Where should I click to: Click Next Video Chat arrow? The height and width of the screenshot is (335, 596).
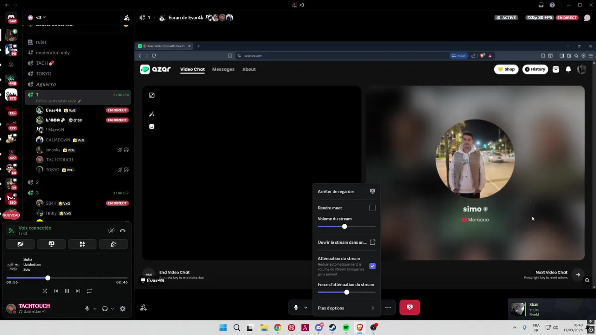click(x=578, y=275)
